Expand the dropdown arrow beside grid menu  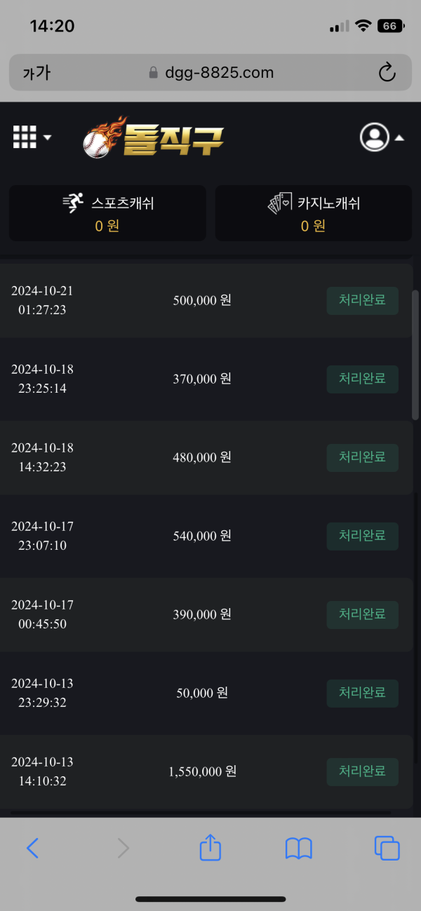click(x=48, y=137)
